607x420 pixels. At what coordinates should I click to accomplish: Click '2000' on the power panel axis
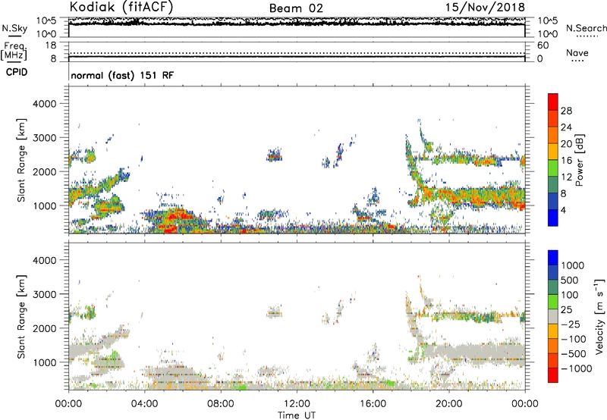point(45,171)
